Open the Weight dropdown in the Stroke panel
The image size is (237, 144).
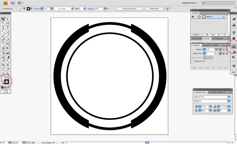(x=216, y=49)
